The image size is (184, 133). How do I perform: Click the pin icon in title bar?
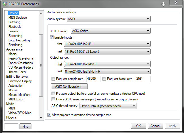163,4
